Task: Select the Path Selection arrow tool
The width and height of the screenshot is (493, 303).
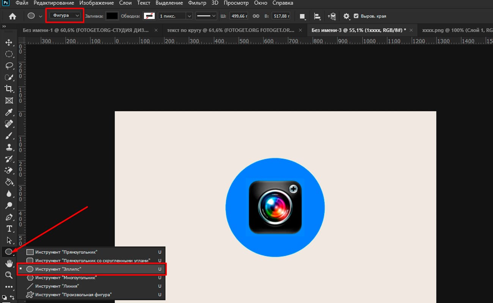Action: pyautogui.click(x=9, y=240)
